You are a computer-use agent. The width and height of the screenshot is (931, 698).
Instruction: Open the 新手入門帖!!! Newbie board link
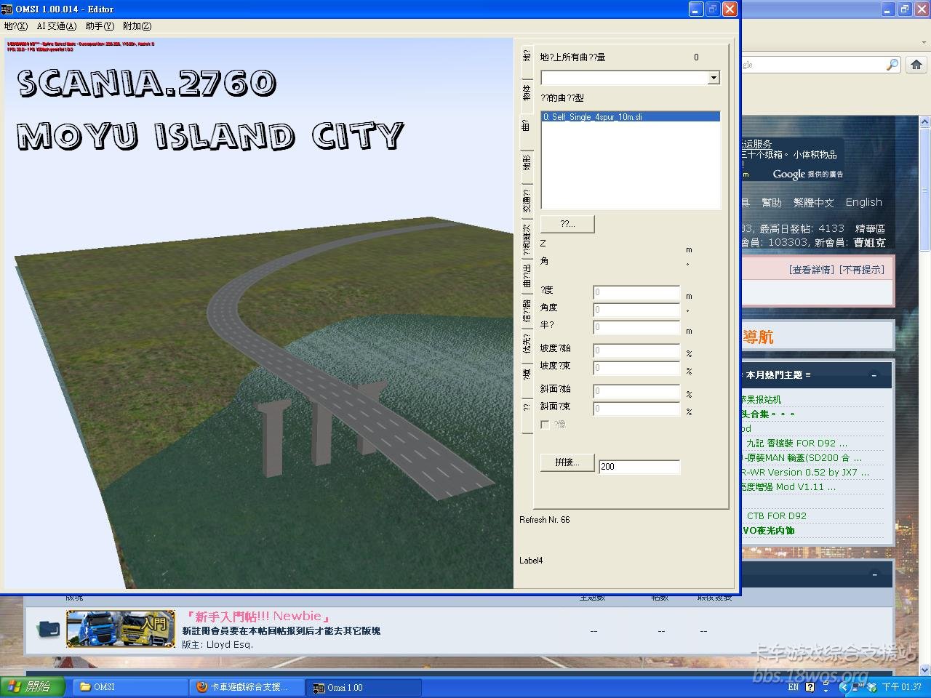click(x=257, y=617)
